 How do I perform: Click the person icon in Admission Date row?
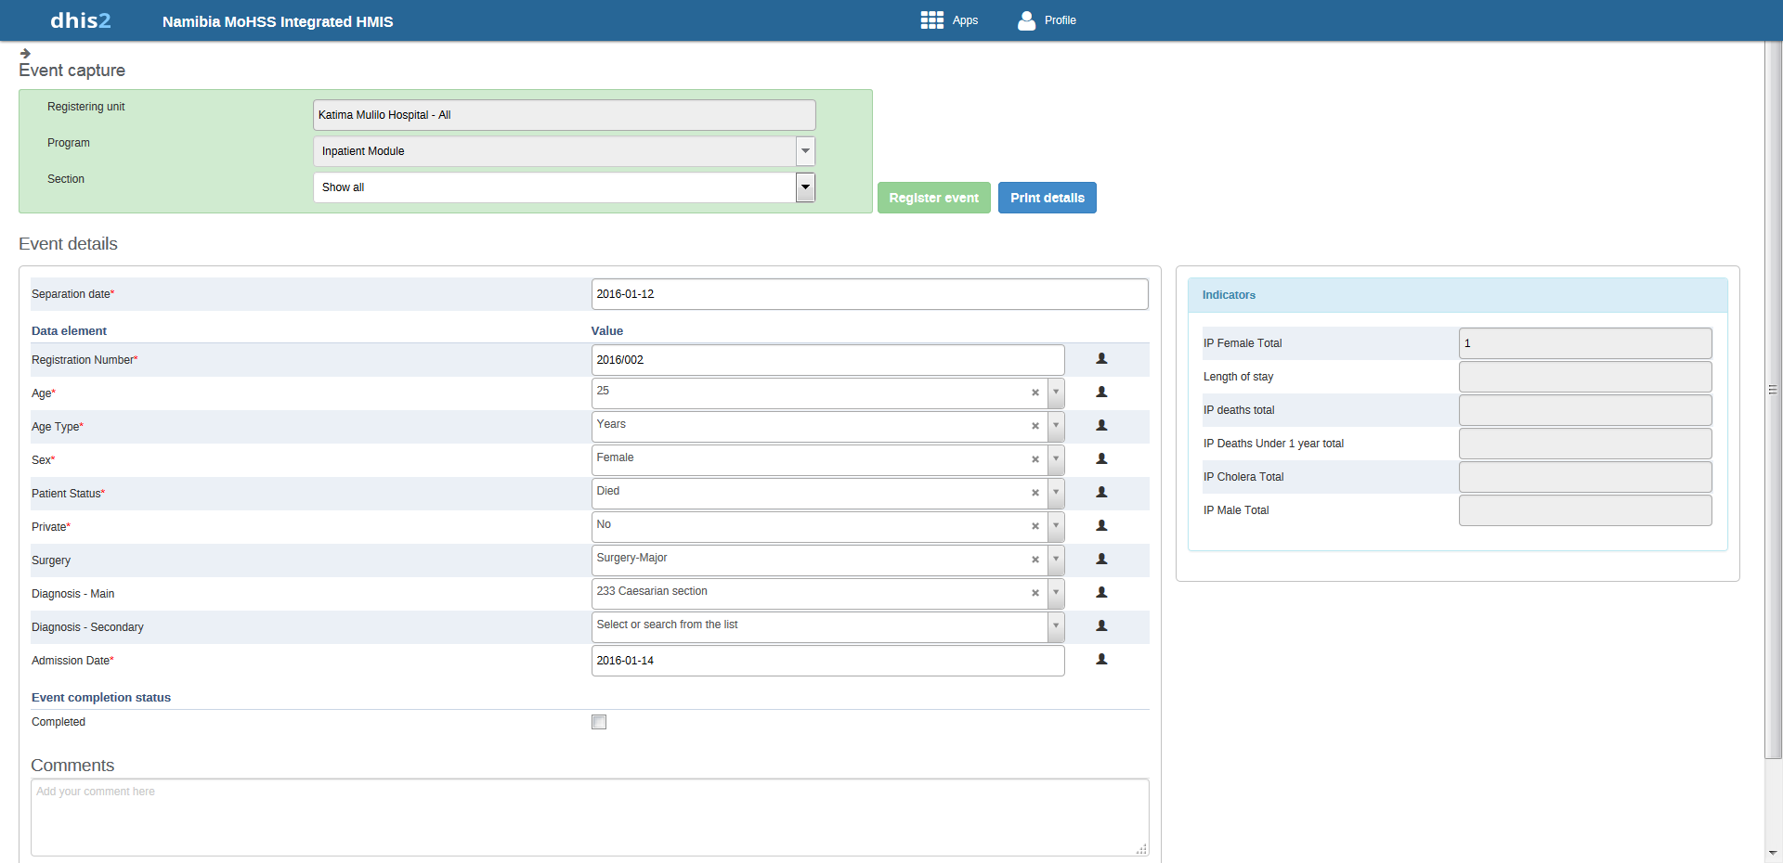pyautogui.click(x=1101, y=660)
